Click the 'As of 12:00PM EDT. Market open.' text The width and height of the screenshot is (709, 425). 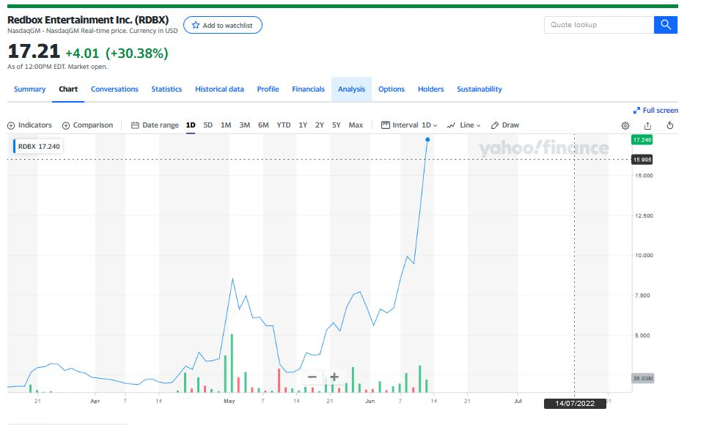[x=57, y=67]
